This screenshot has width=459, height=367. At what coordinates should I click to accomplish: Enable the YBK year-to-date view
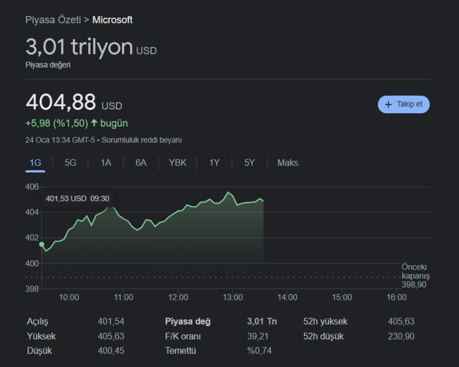[177, 162]
